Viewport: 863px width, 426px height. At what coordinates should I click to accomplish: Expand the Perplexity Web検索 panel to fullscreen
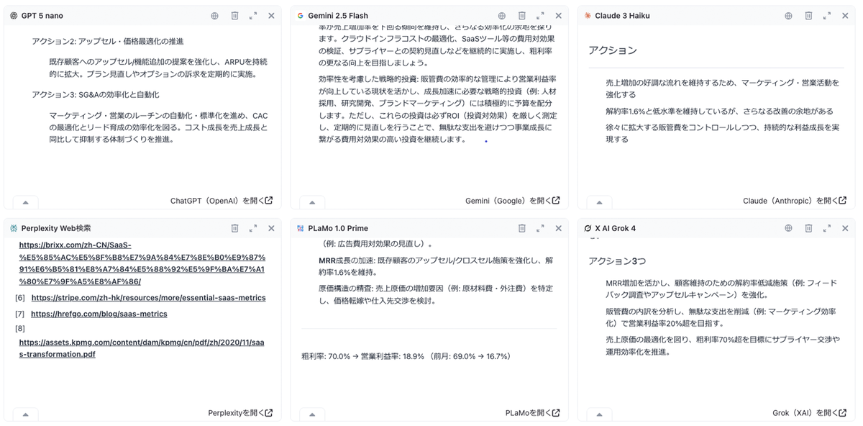pyautogui.click(x=253, y=228)
